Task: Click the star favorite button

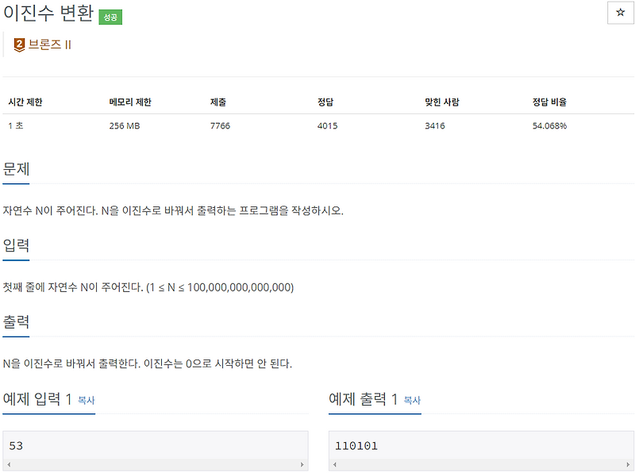Action: pos(620,13)
